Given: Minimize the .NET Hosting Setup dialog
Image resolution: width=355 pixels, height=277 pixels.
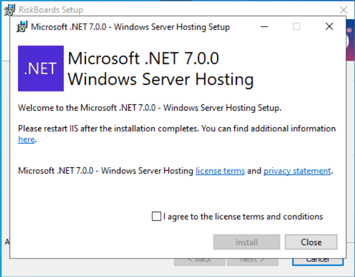Looking at the screenshot, I should (x=264, y=27).
